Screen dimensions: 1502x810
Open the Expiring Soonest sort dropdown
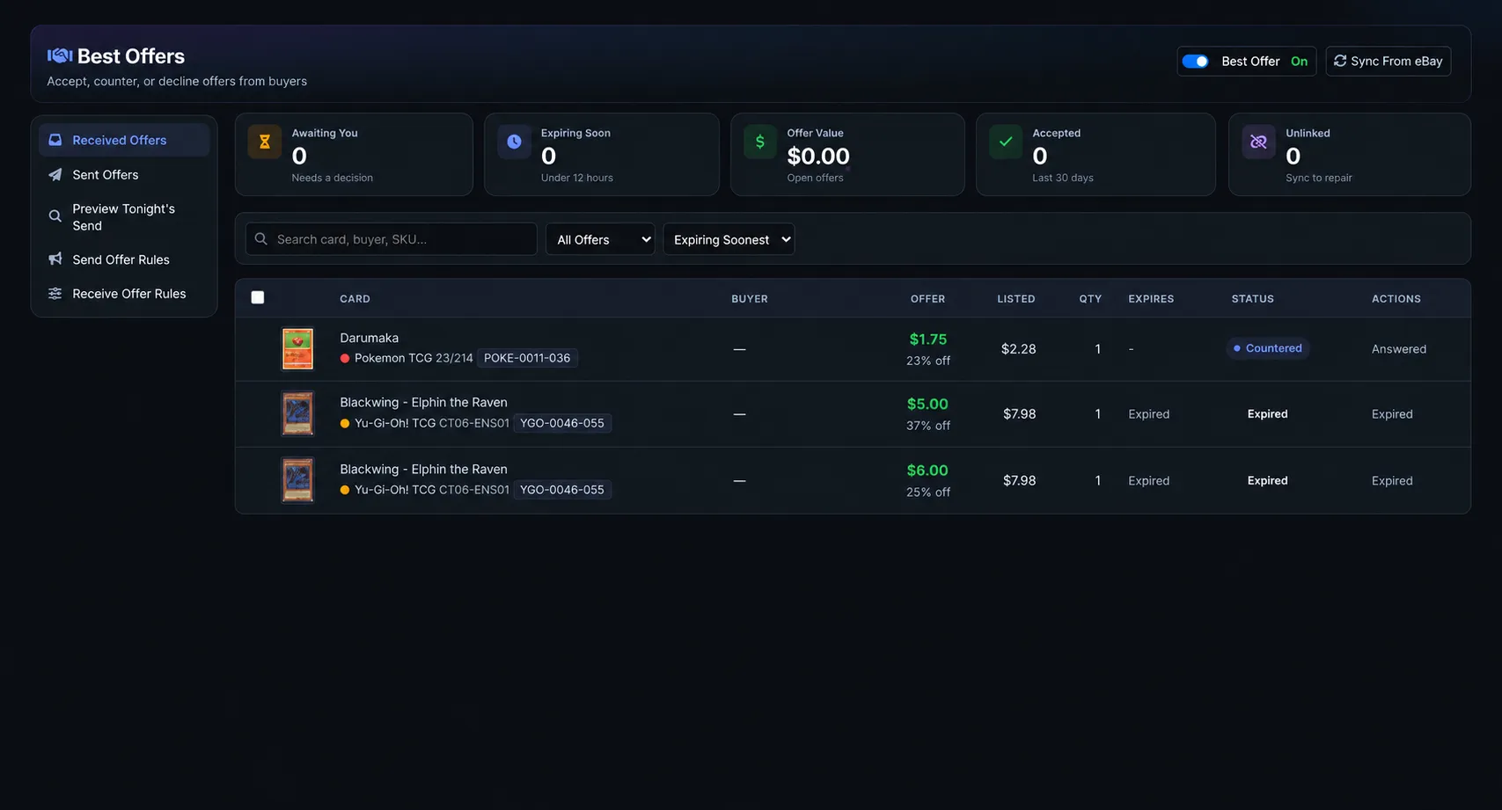[x=729, y=239]
